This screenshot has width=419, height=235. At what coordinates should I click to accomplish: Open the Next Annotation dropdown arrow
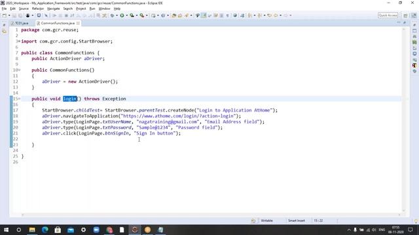tap(255, 16)
